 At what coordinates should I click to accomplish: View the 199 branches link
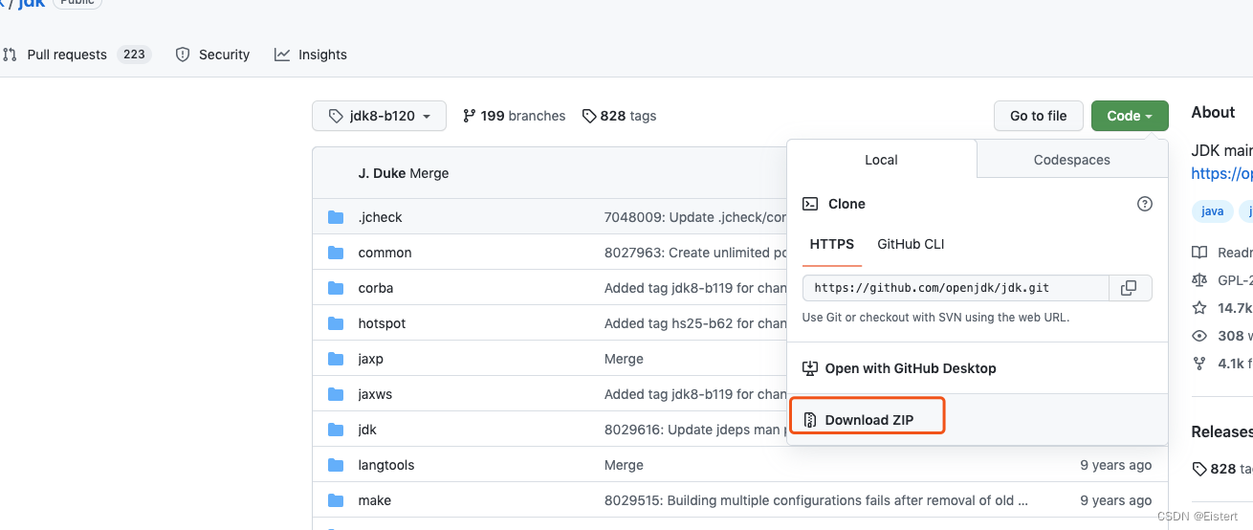[514, 116]
